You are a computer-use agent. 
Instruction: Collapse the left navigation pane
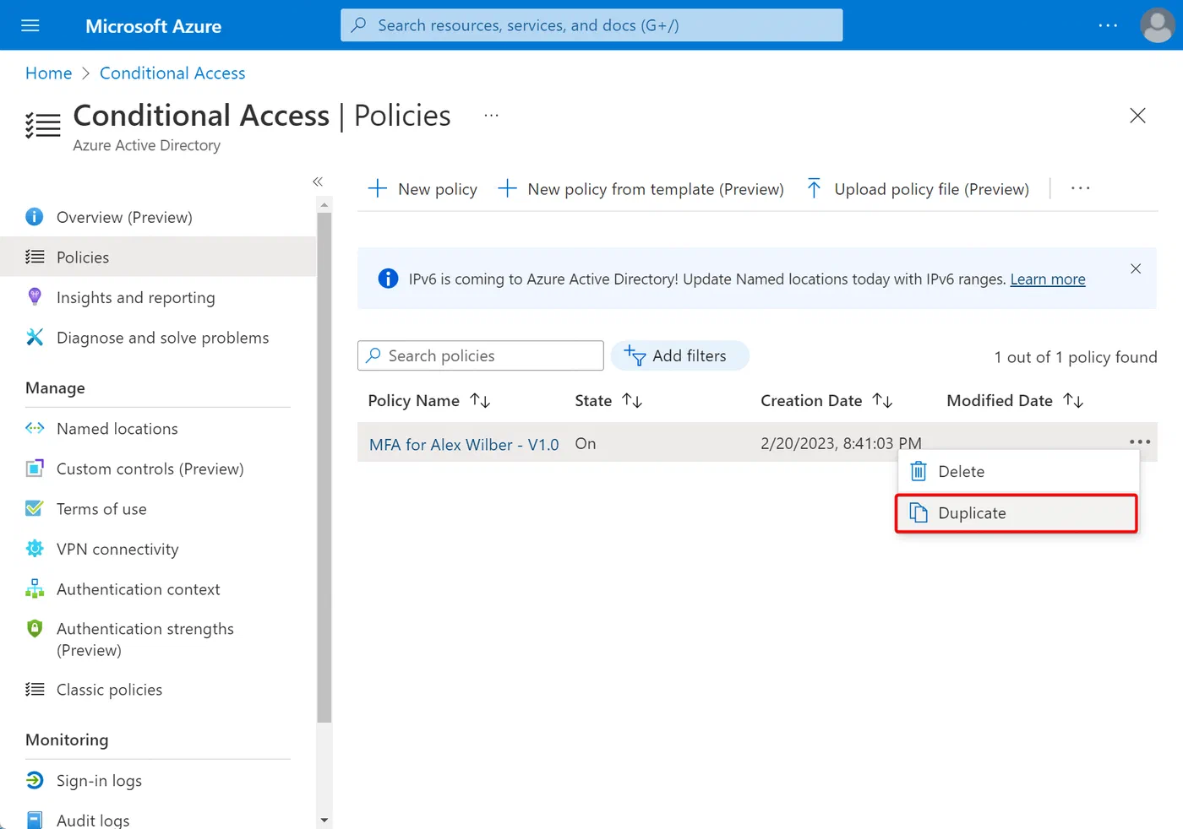[318, 182]
